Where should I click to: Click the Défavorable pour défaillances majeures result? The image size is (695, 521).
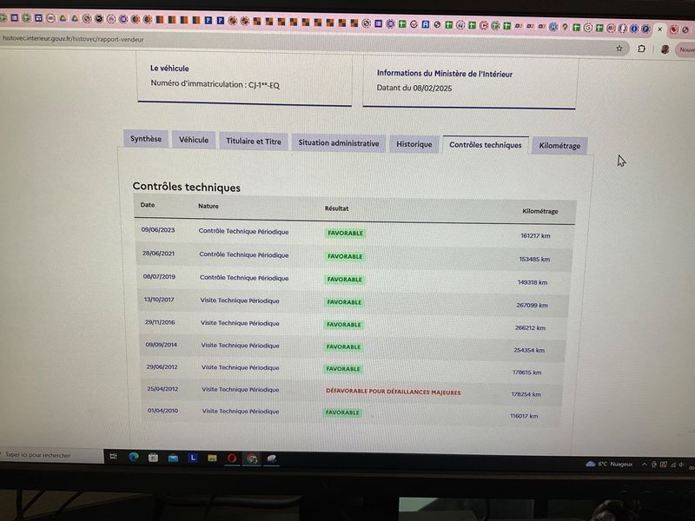point(394,392)
